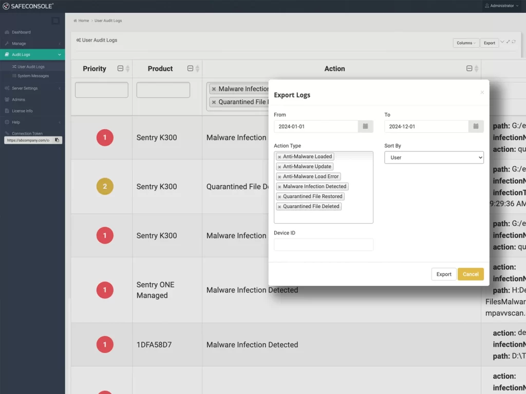Open System Messages in the sidebar

coord(33,76)
